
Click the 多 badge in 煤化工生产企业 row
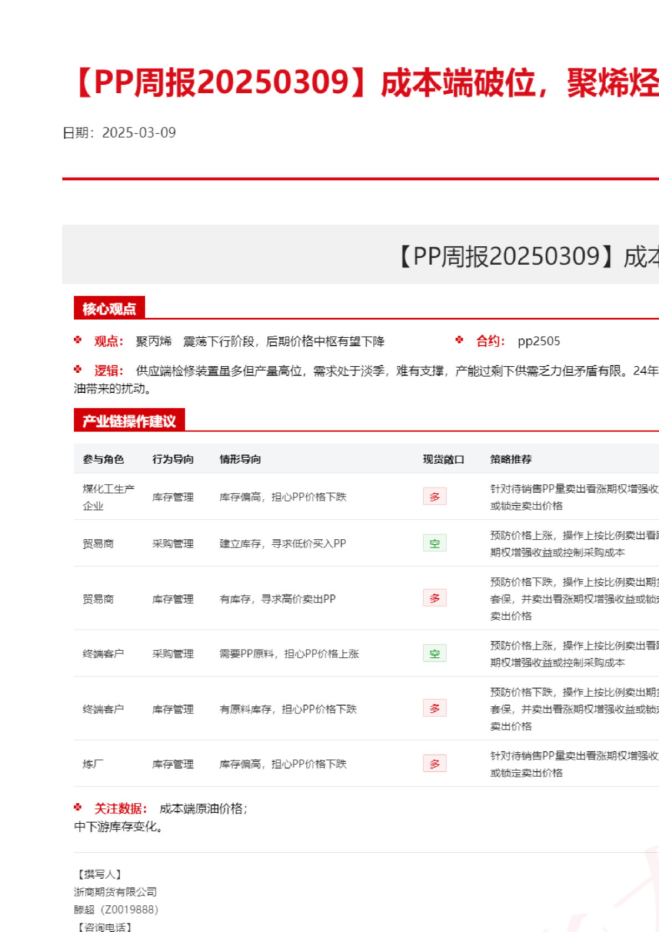(434, 497)
